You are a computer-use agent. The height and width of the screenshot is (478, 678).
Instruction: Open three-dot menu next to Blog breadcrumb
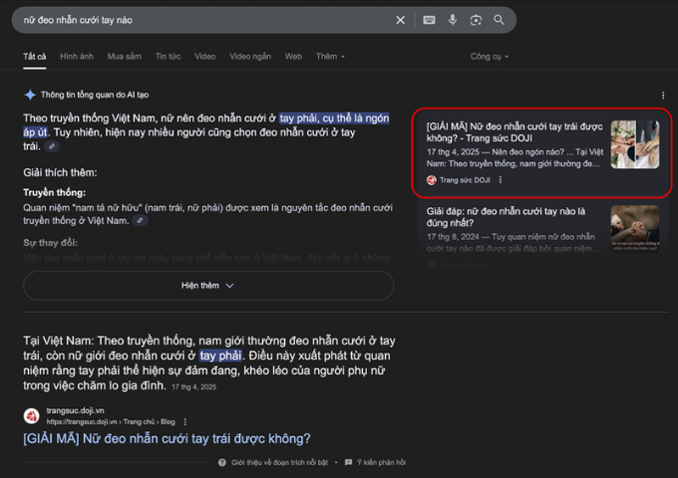click(x=185, y=422)
